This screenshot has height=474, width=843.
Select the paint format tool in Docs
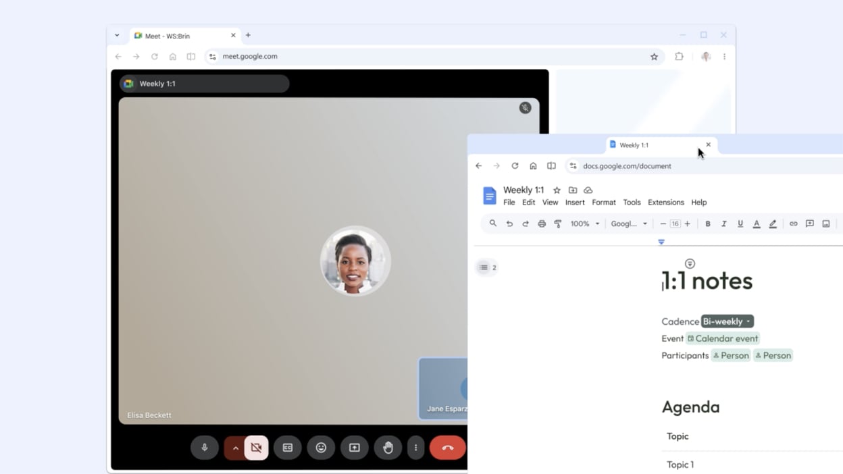tap(557, 223)
